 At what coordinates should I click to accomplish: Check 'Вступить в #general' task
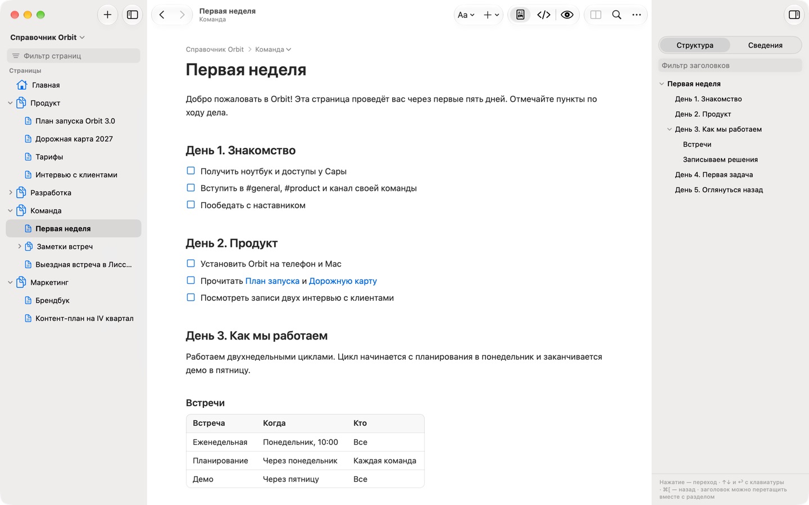coord(191,187)
